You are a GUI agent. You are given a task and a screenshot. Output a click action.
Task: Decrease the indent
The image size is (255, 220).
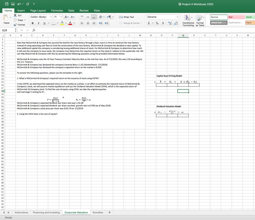(101, 23)
